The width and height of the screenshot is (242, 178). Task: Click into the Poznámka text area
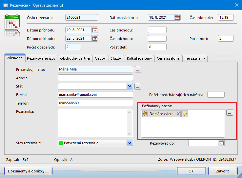pos(92,123)
